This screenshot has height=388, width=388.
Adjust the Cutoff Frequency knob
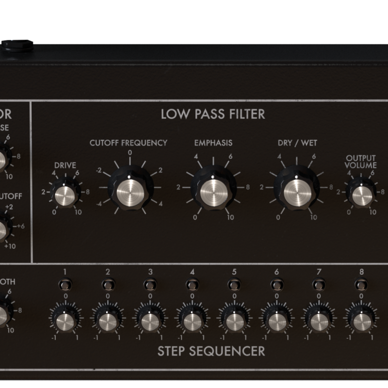point(130,189)
